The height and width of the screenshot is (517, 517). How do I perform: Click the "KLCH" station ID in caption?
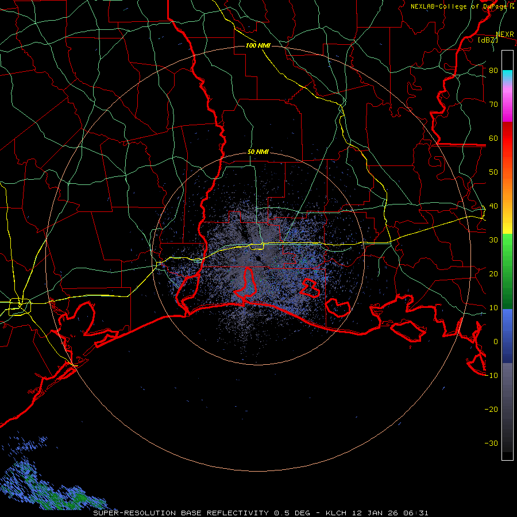tap(337, 513)
